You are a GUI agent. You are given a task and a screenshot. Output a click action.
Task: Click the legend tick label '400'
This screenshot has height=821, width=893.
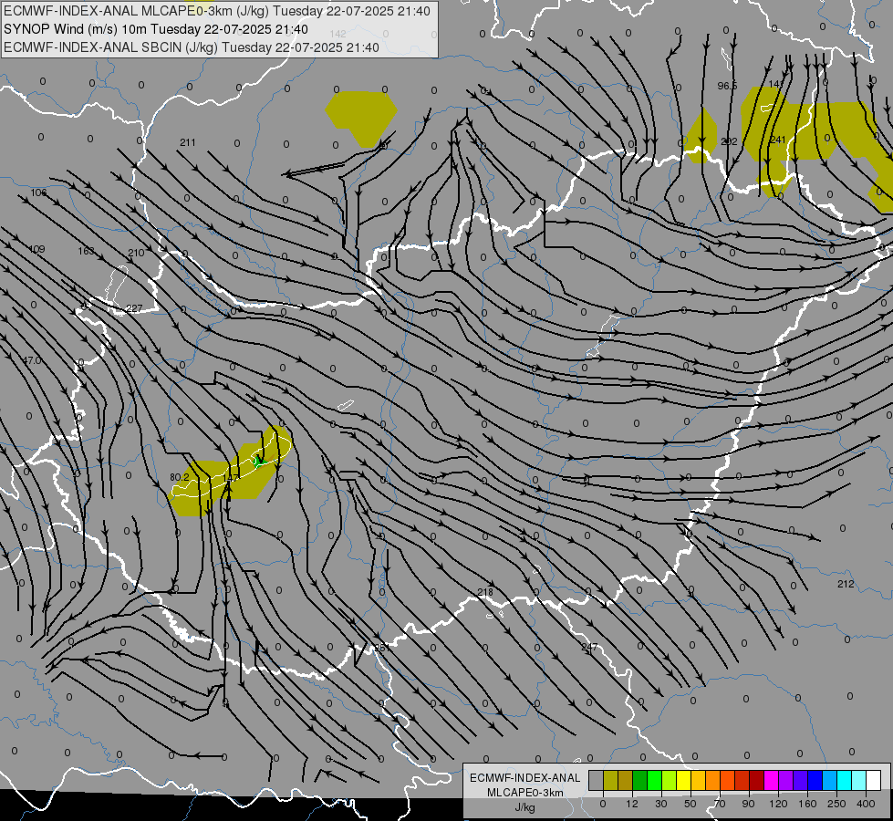point(866,804)
